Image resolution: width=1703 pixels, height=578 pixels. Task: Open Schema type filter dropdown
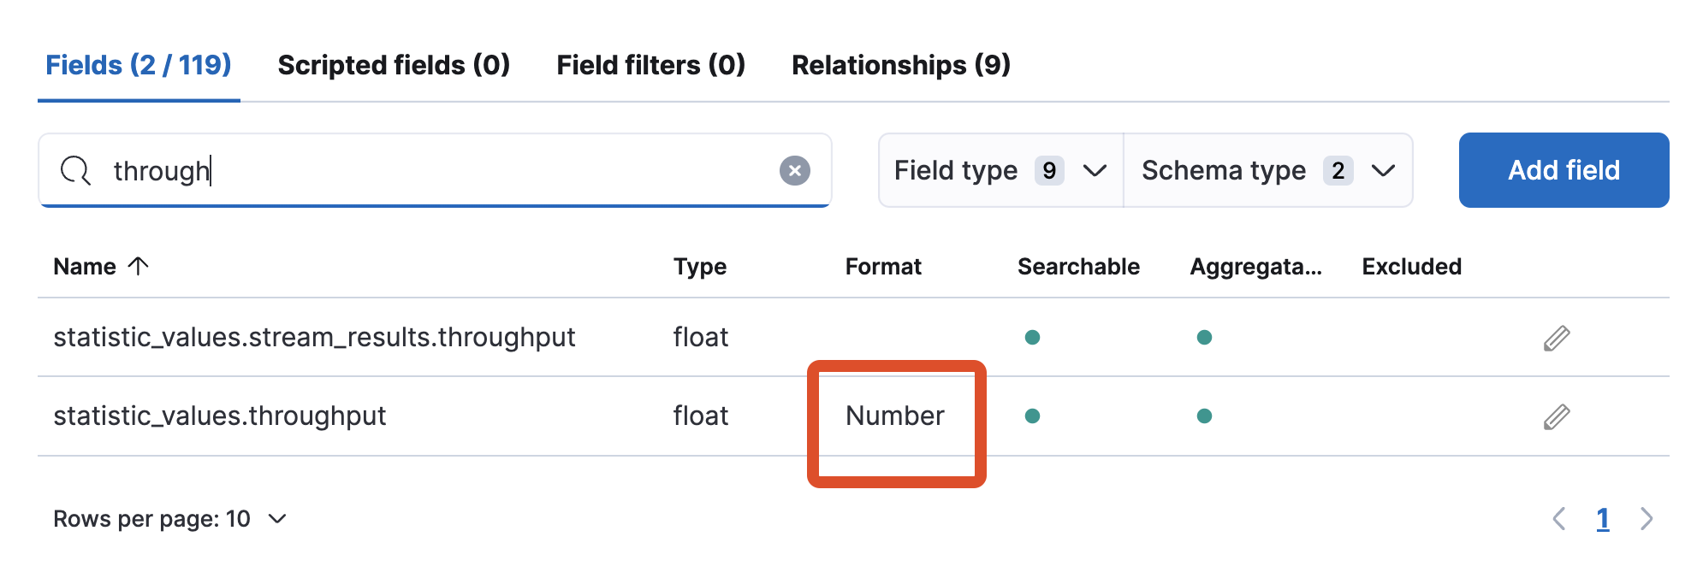1267,171
